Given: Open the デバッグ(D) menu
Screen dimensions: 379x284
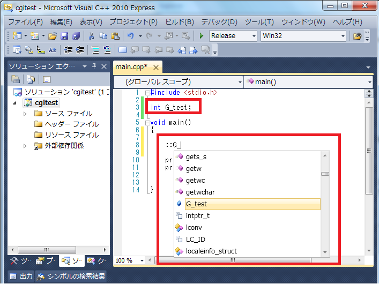Looking at the screenshot, I should pos(219,22).
